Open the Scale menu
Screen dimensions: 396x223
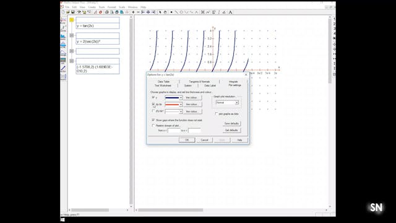(122, 7)
